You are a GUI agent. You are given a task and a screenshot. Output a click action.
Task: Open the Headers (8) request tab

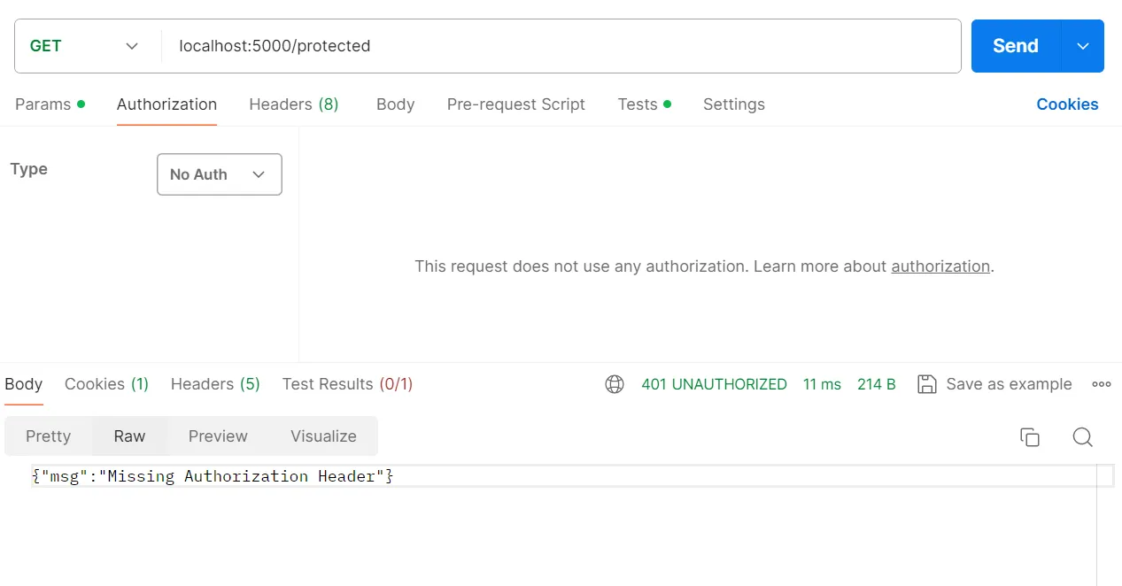pos(293,104)
